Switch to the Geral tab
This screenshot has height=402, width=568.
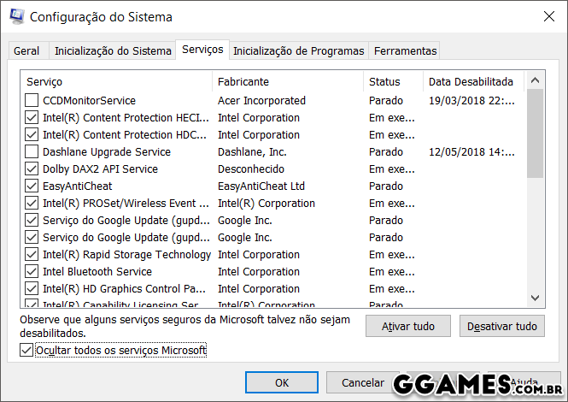click(26, 51)
